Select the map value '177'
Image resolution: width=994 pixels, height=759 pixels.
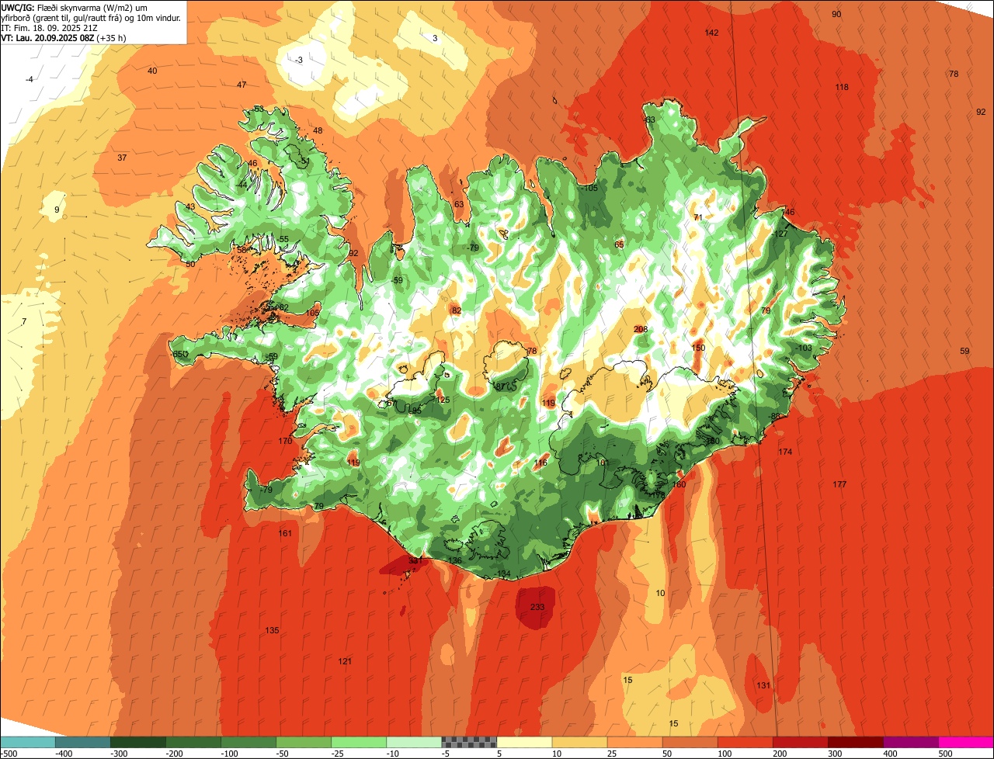(x=839, y=484)
